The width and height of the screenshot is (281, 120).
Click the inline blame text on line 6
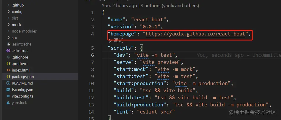pos(239,55)
